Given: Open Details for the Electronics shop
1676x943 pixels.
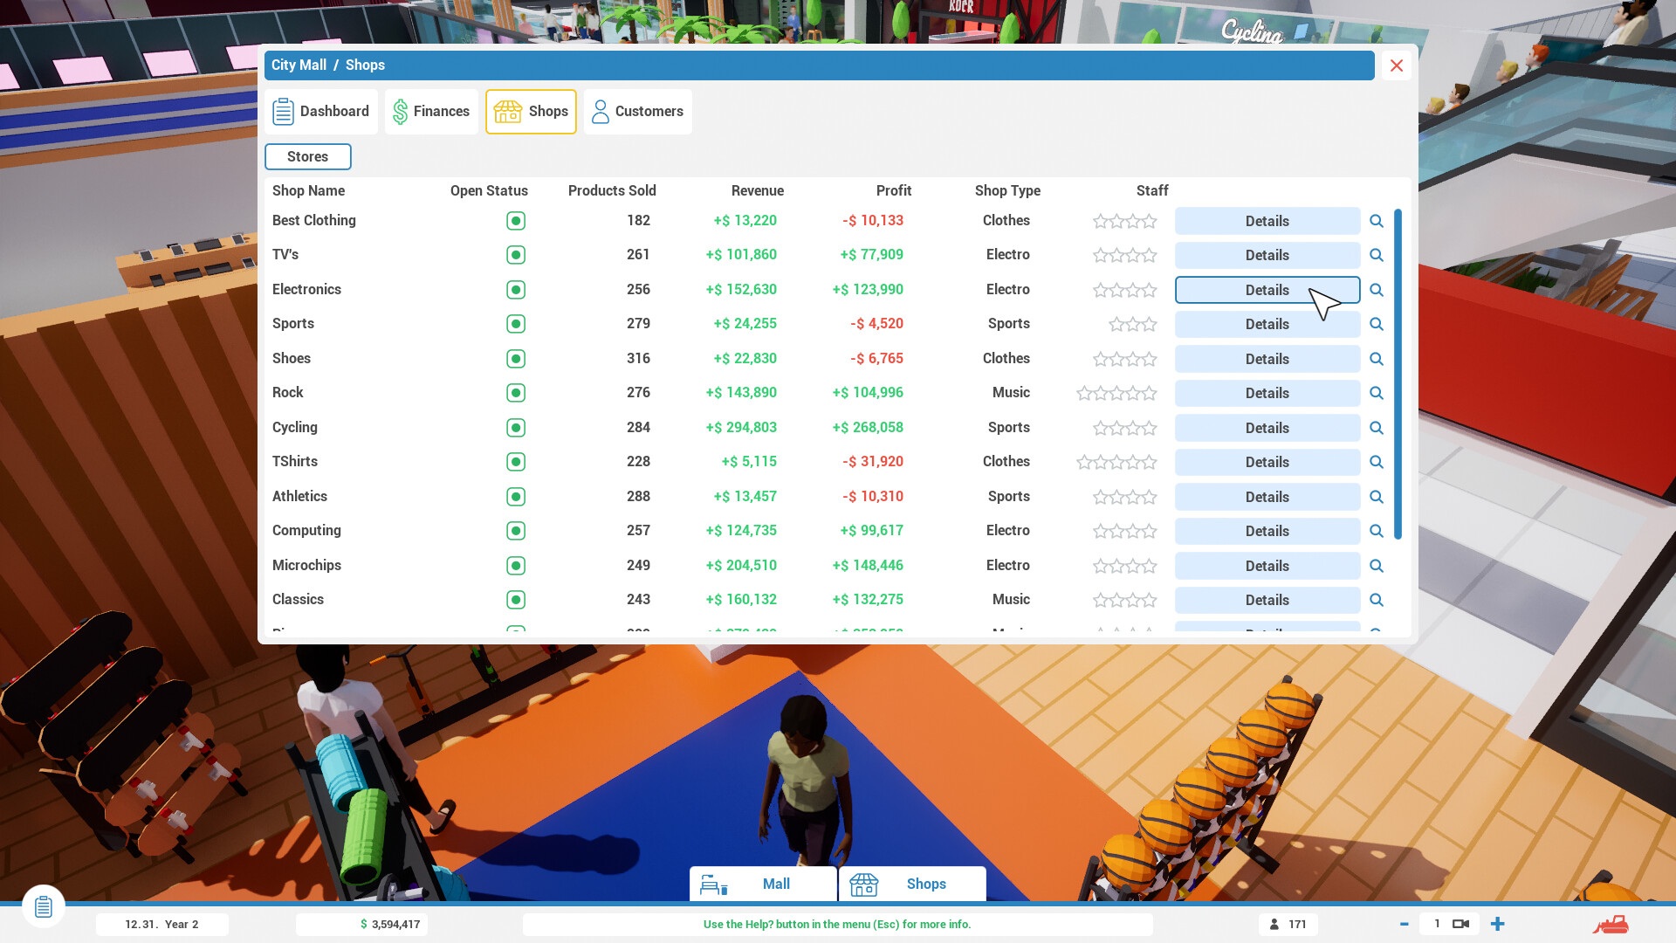Looking at the screenshot, I should coord(1267,290).
